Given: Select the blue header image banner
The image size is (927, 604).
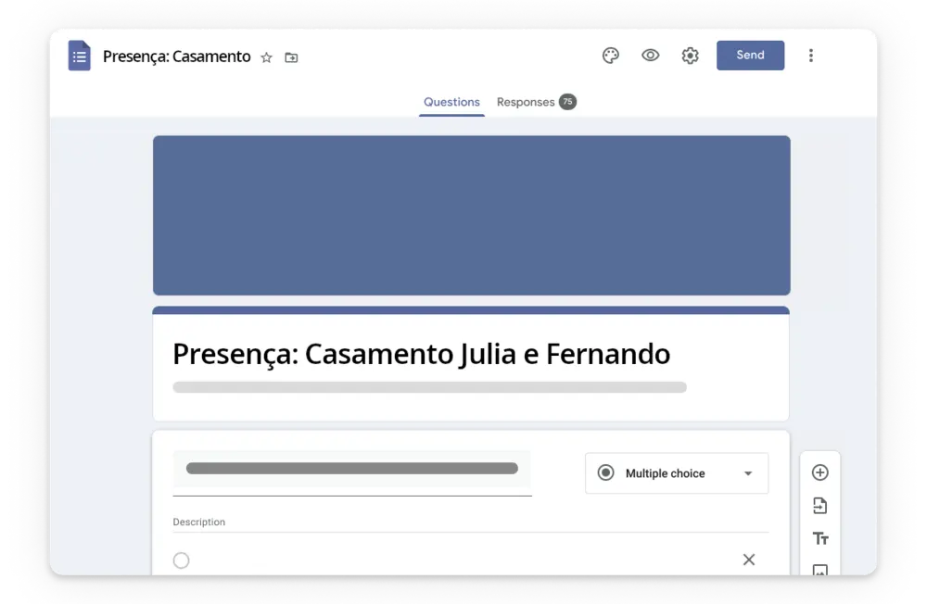Looking at the screenshot, I should [x=471, y=215].
